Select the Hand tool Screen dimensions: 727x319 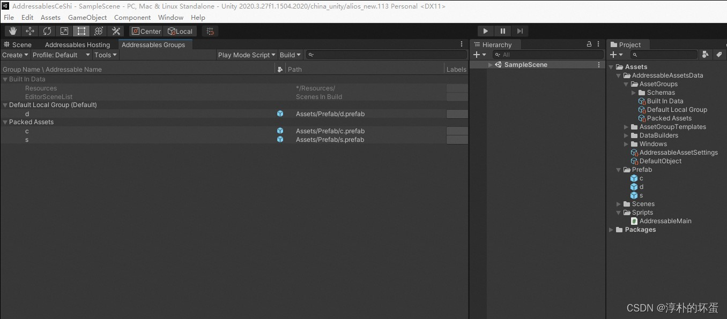tap(13, 31)
